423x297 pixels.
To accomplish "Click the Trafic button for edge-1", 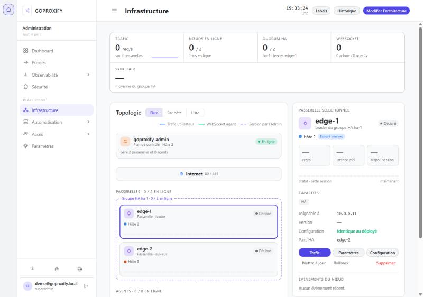I will [x=315, y=253].
